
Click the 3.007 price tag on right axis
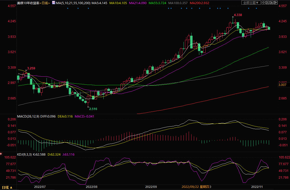click(x=283, y=85)
